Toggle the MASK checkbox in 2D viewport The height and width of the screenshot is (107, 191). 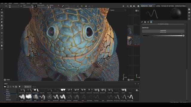(129, 80)
